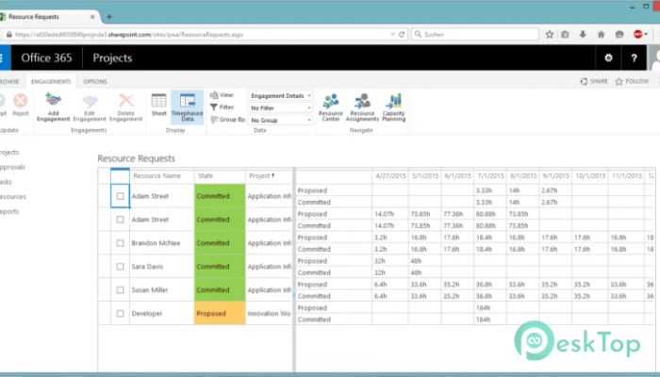Click the orange Proposed state cell
Image resolution: width=660 pixels, height=377 pixels.
click(x=220, y=314)
